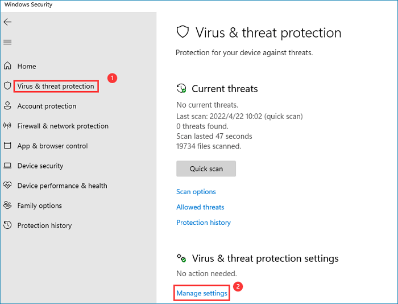Screen dimensions: 398x304
Task: Click the Device performance heart icon
Action: 7,186
